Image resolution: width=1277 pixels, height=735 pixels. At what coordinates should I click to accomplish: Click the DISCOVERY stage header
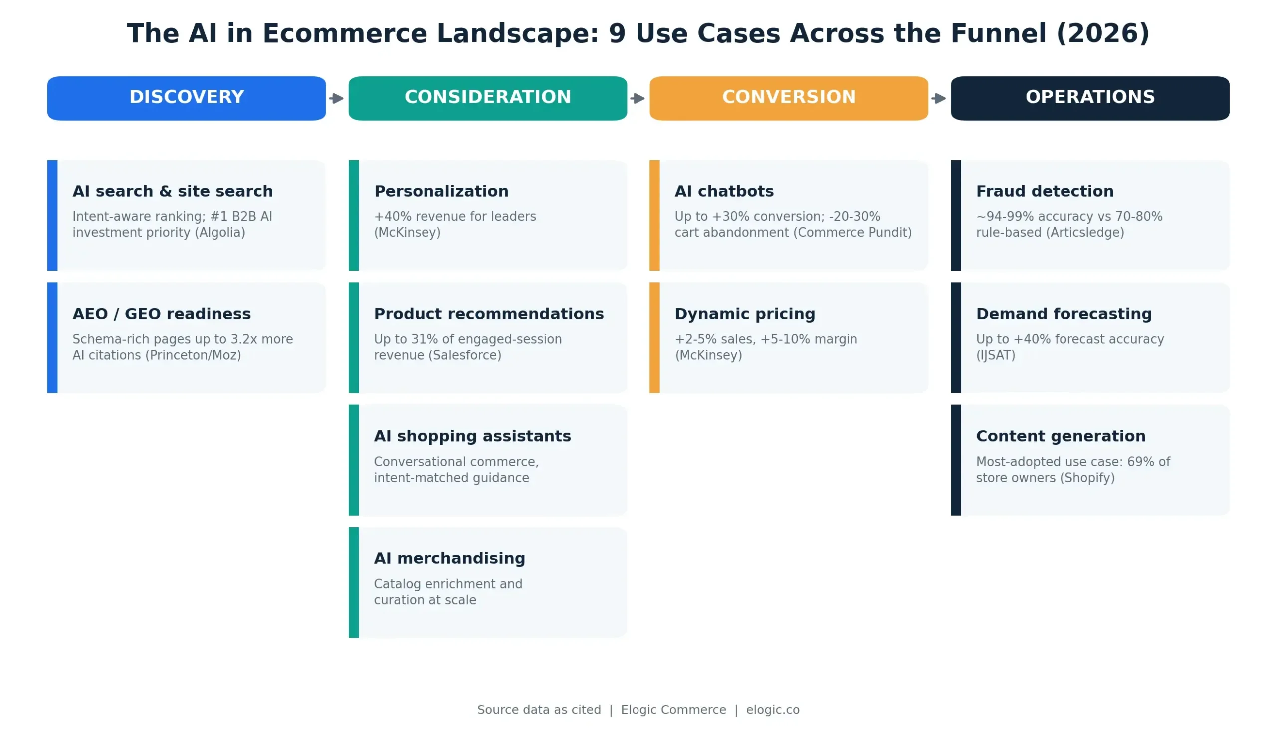pyautogui.click(x=187, y=98)
